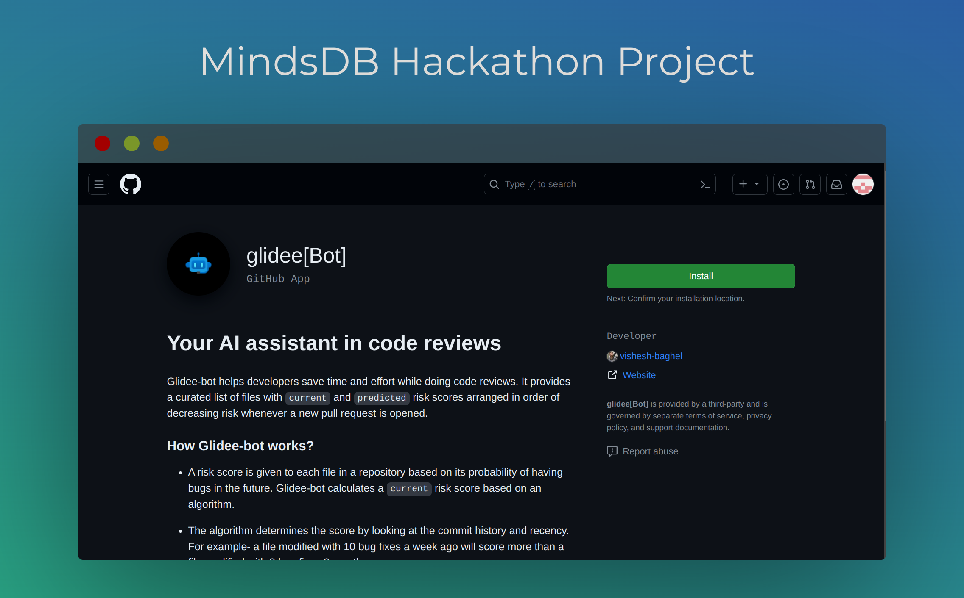Click the Install green button

[x=702, y=275]
